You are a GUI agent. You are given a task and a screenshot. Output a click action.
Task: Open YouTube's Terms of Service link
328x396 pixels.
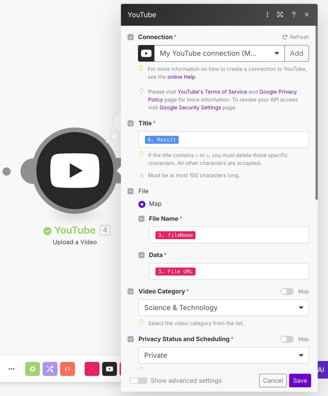click(212, 92)
